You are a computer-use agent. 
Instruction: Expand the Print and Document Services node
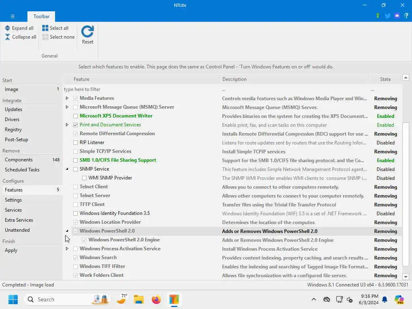[67, 125]
